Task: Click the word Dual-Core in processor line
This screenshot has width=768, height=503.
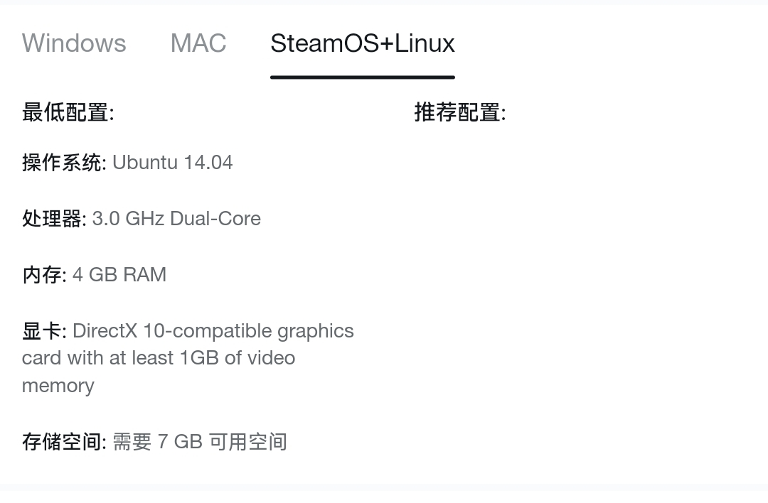Action: coord(215,219)
